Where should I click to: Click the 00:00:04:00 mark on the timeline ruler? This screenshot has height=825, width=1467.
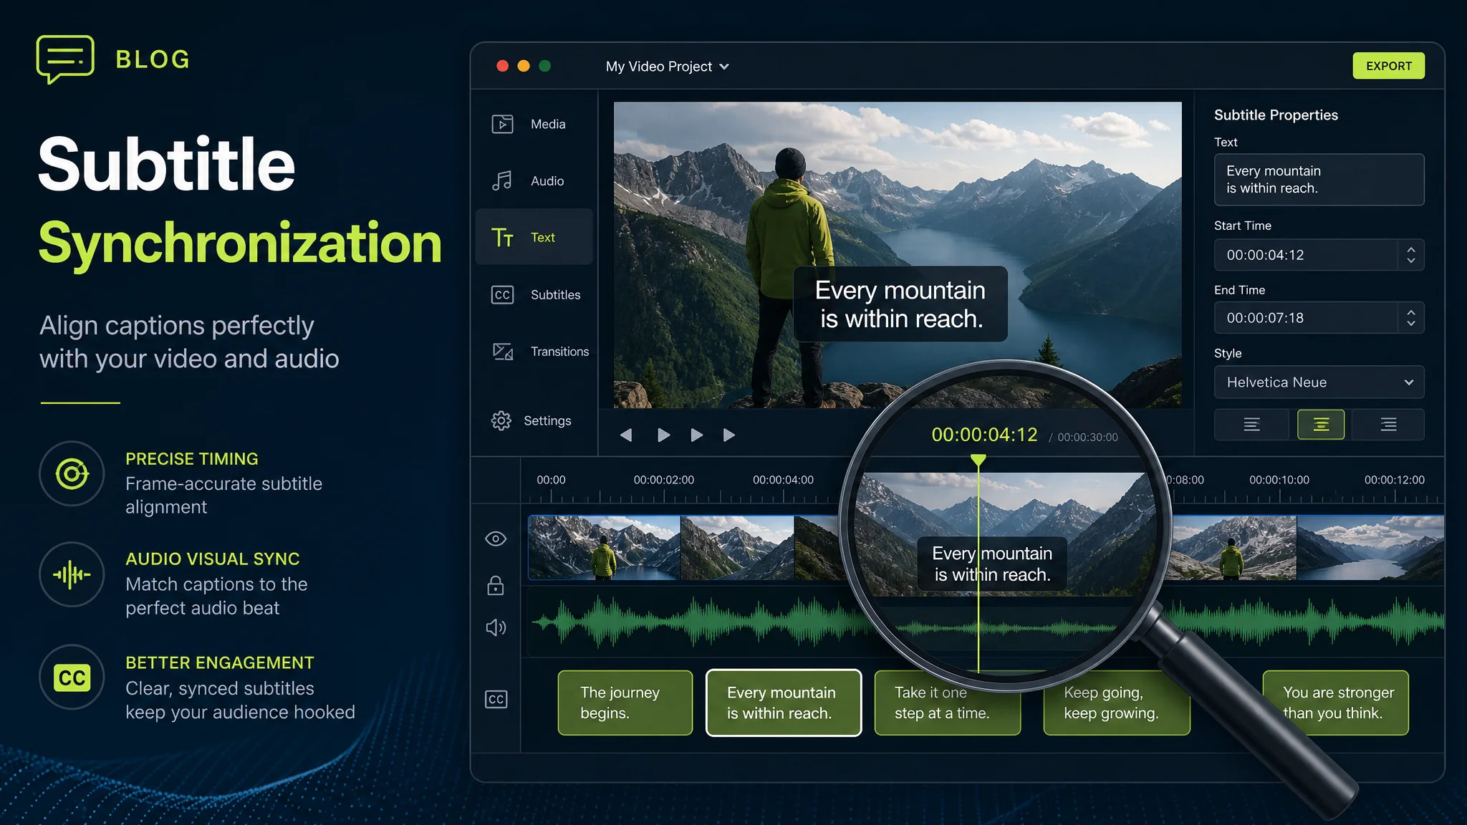point(783,480)
